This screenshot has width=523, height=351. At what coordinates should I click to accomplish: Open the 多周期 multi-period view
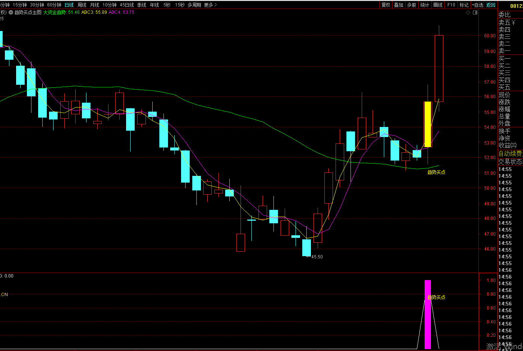pos(194,5)
